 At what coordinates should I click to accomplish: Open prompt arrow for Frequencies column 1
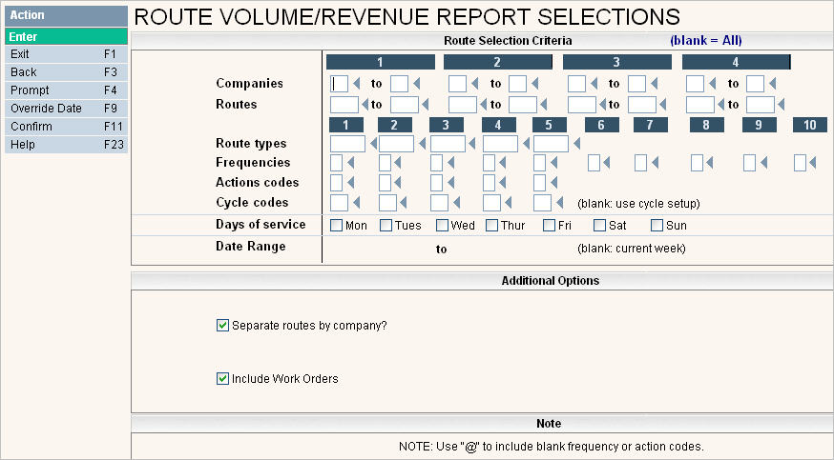click(350, 163)
